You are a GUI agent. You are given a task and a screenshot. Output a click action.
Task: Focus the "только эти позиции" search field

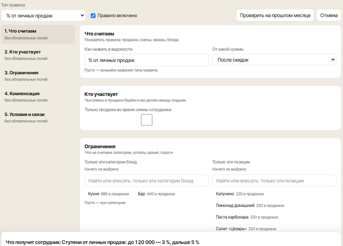click(x=274, y=181)
